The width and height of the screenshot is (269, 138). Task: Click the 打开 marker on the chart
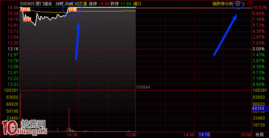(27, 19)
